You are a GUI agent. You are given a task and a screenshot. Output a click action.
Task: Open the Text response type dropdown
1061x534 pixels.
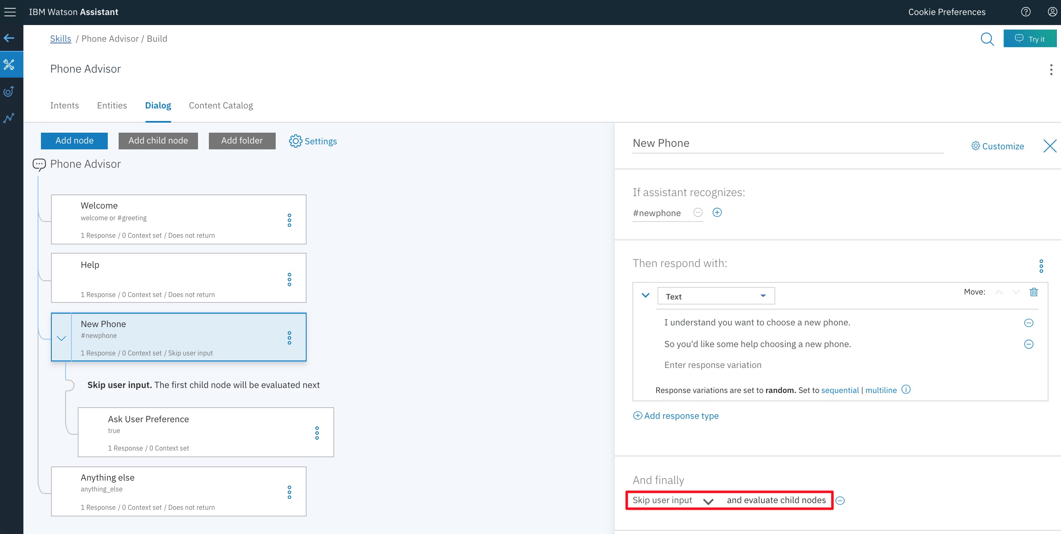[716, 296]
